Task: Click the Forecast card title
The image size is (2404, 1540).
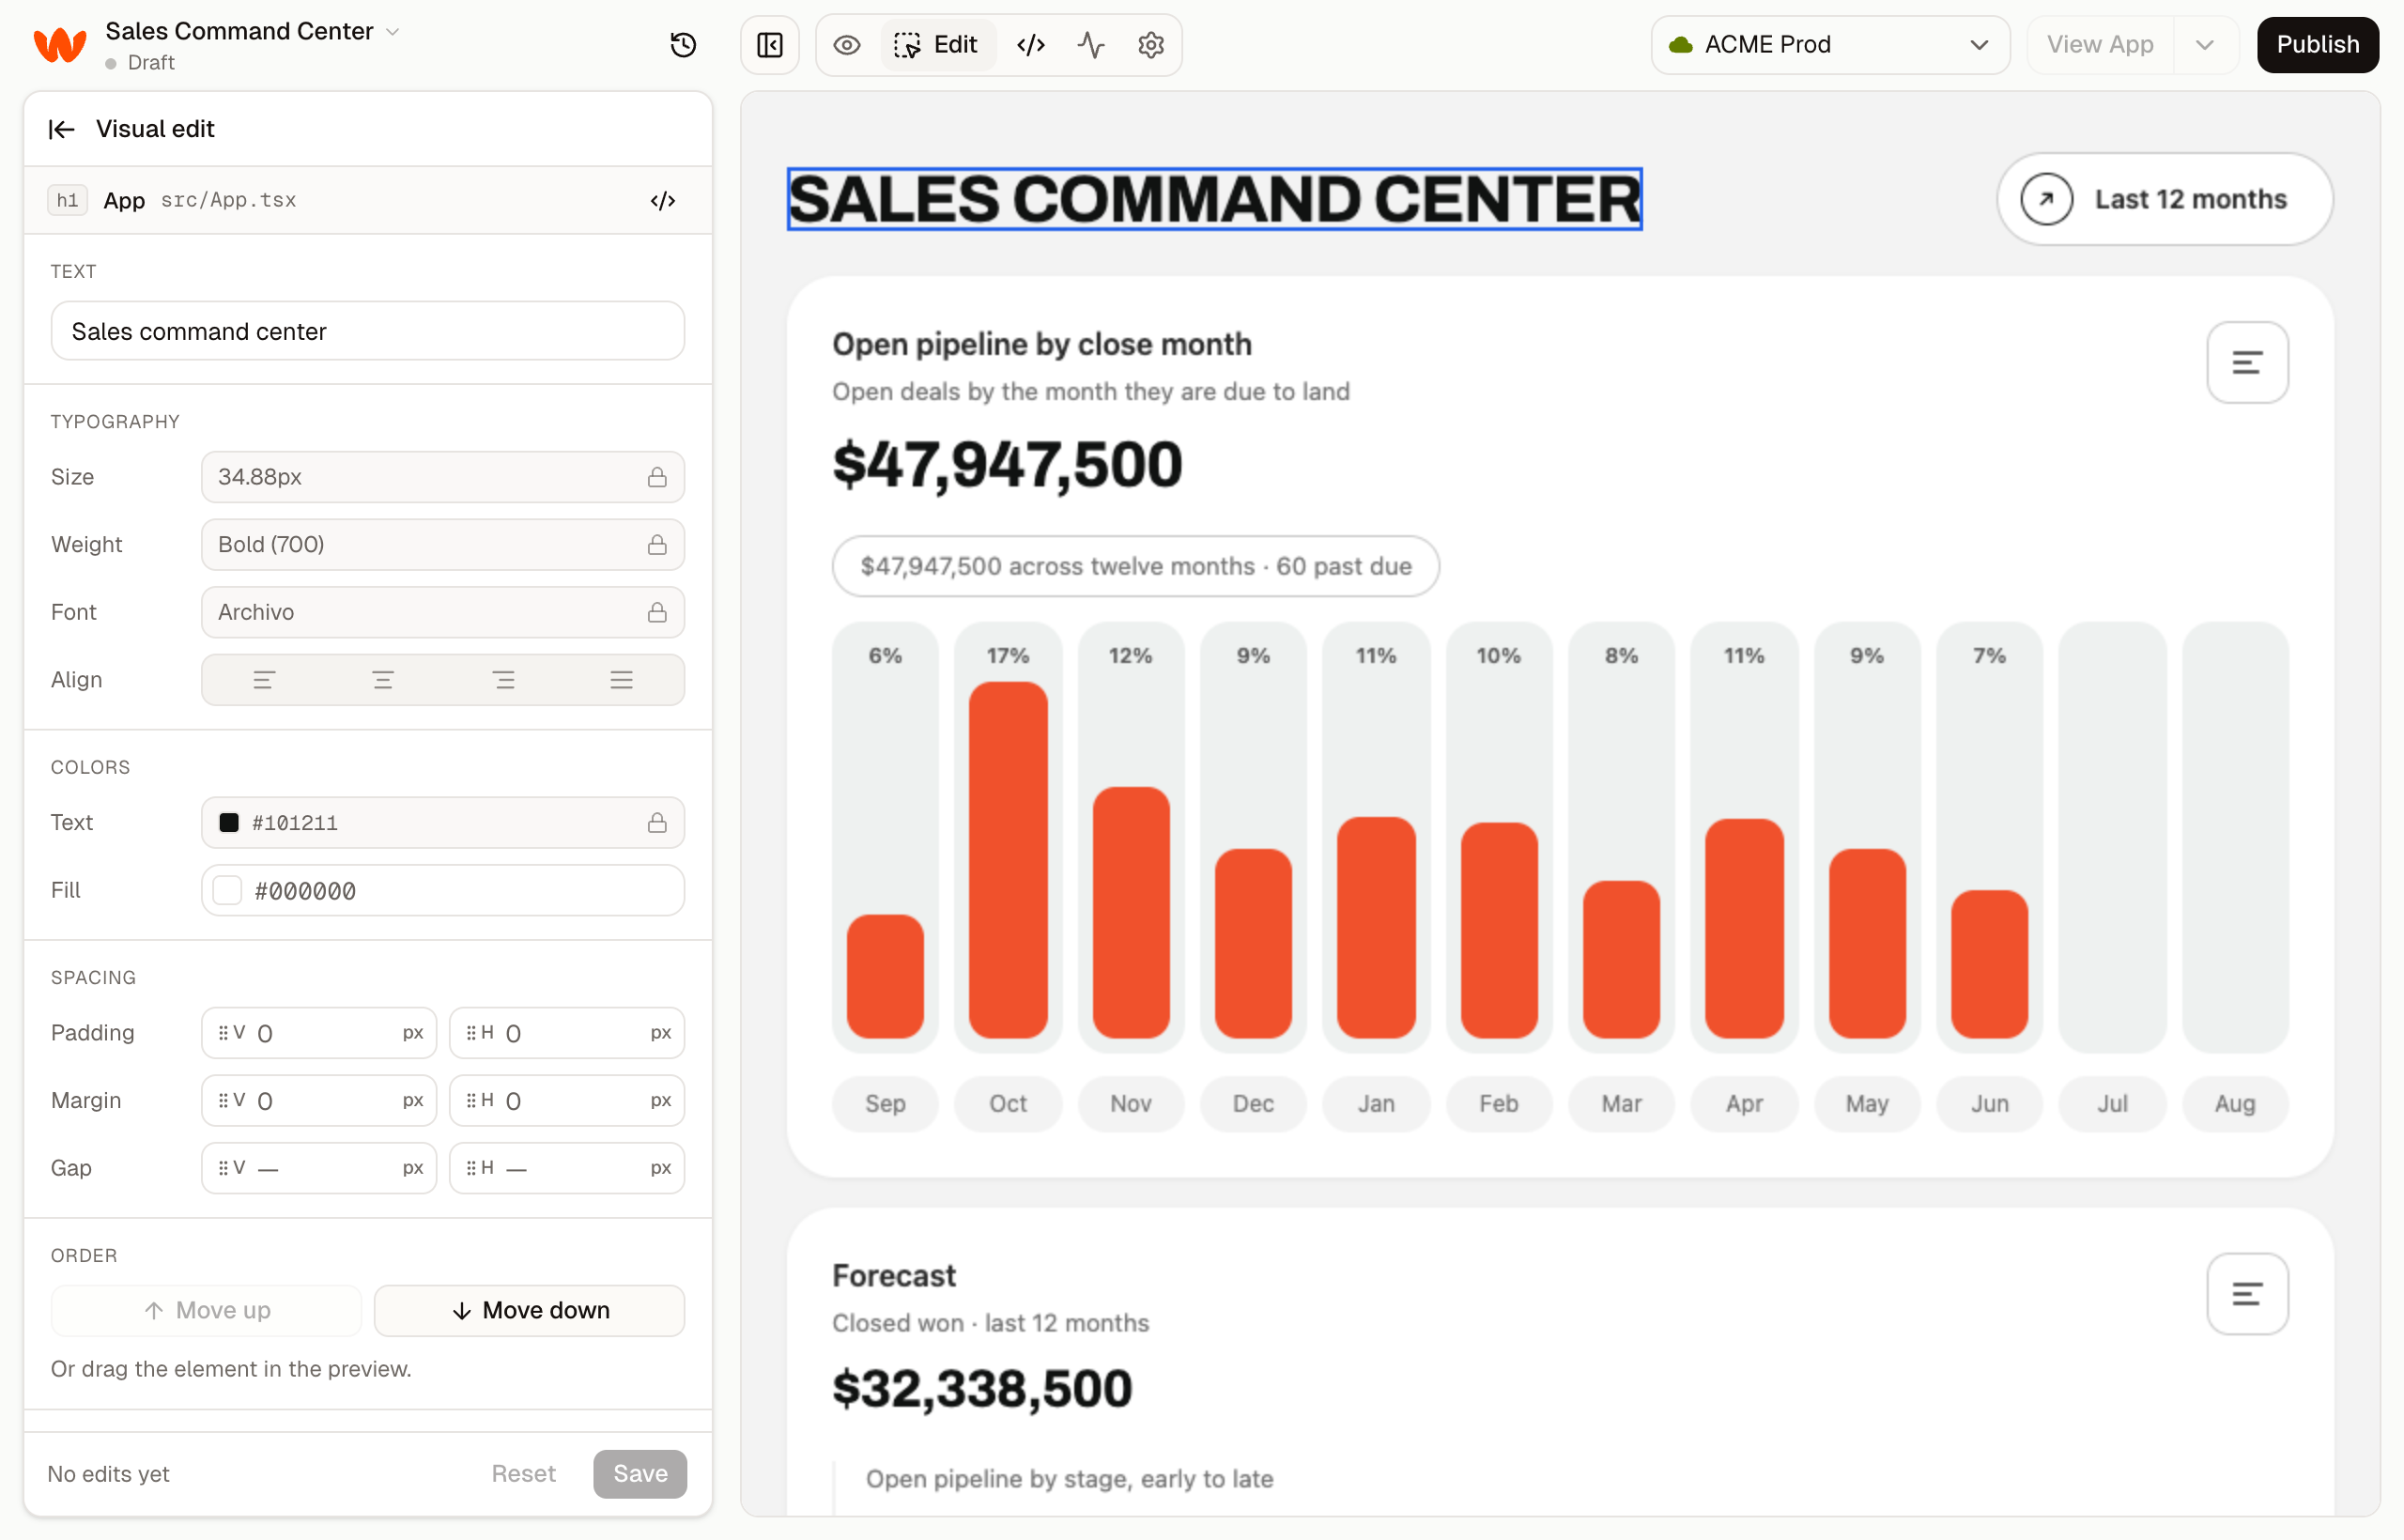Action: (894, 1276)
